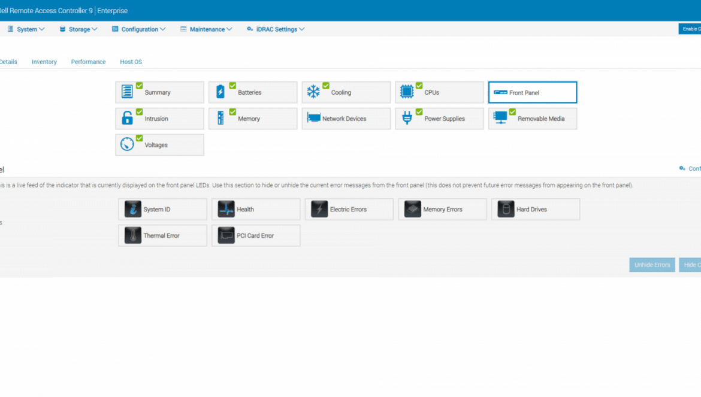701x397 pixels.
Task: Click the Hard Drives indicator icon
Action: tap(506, 209)
